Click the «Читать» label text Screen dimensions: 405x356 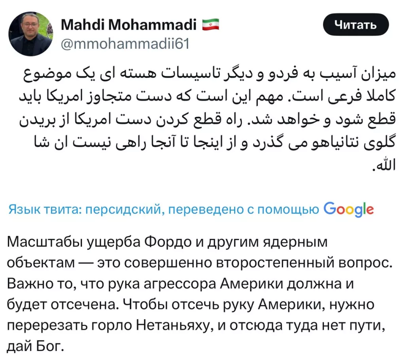(355, 25)
